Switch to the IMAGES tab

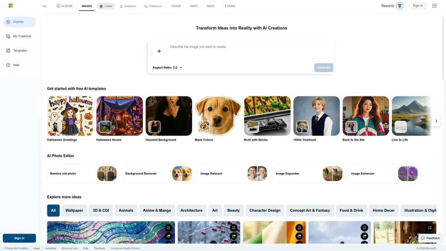(87, 6)
